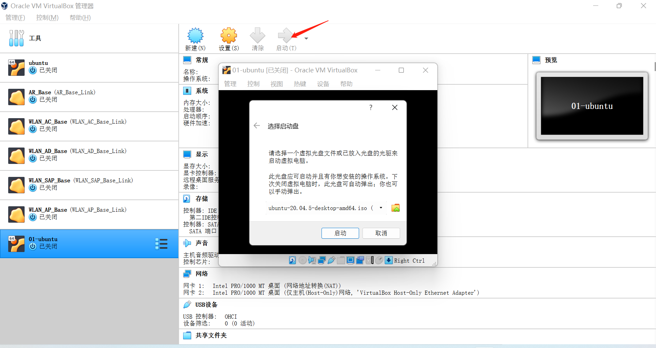Image resolution: width=656 pixels, height=348 pixels.
Task: Click the 系统 system section header
Action: click(202, 91)
